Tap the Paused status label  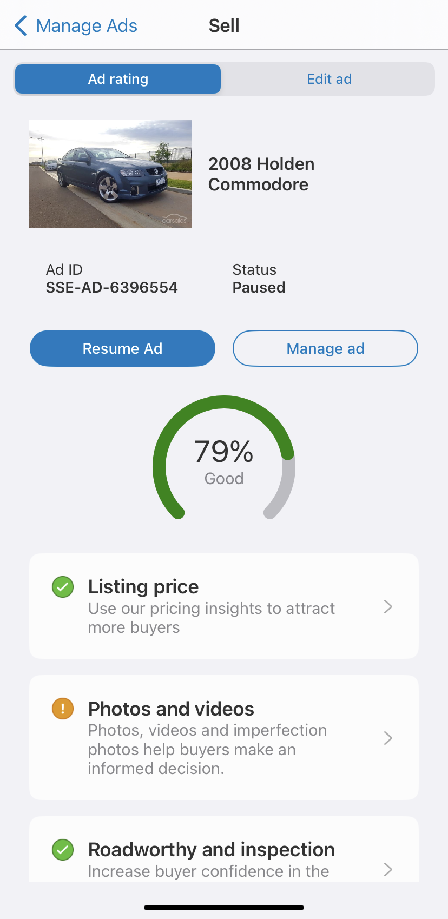pyautogui.click(x=259, y=287)
